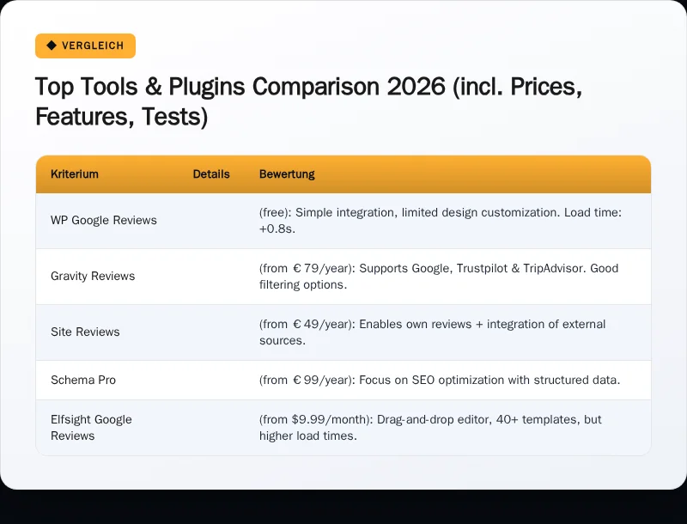The width and height of the screenshot is (687, 524).
Task: Click the '(from € 79/year)' description text
Action: pyautogui.click(x=439, y=276)
